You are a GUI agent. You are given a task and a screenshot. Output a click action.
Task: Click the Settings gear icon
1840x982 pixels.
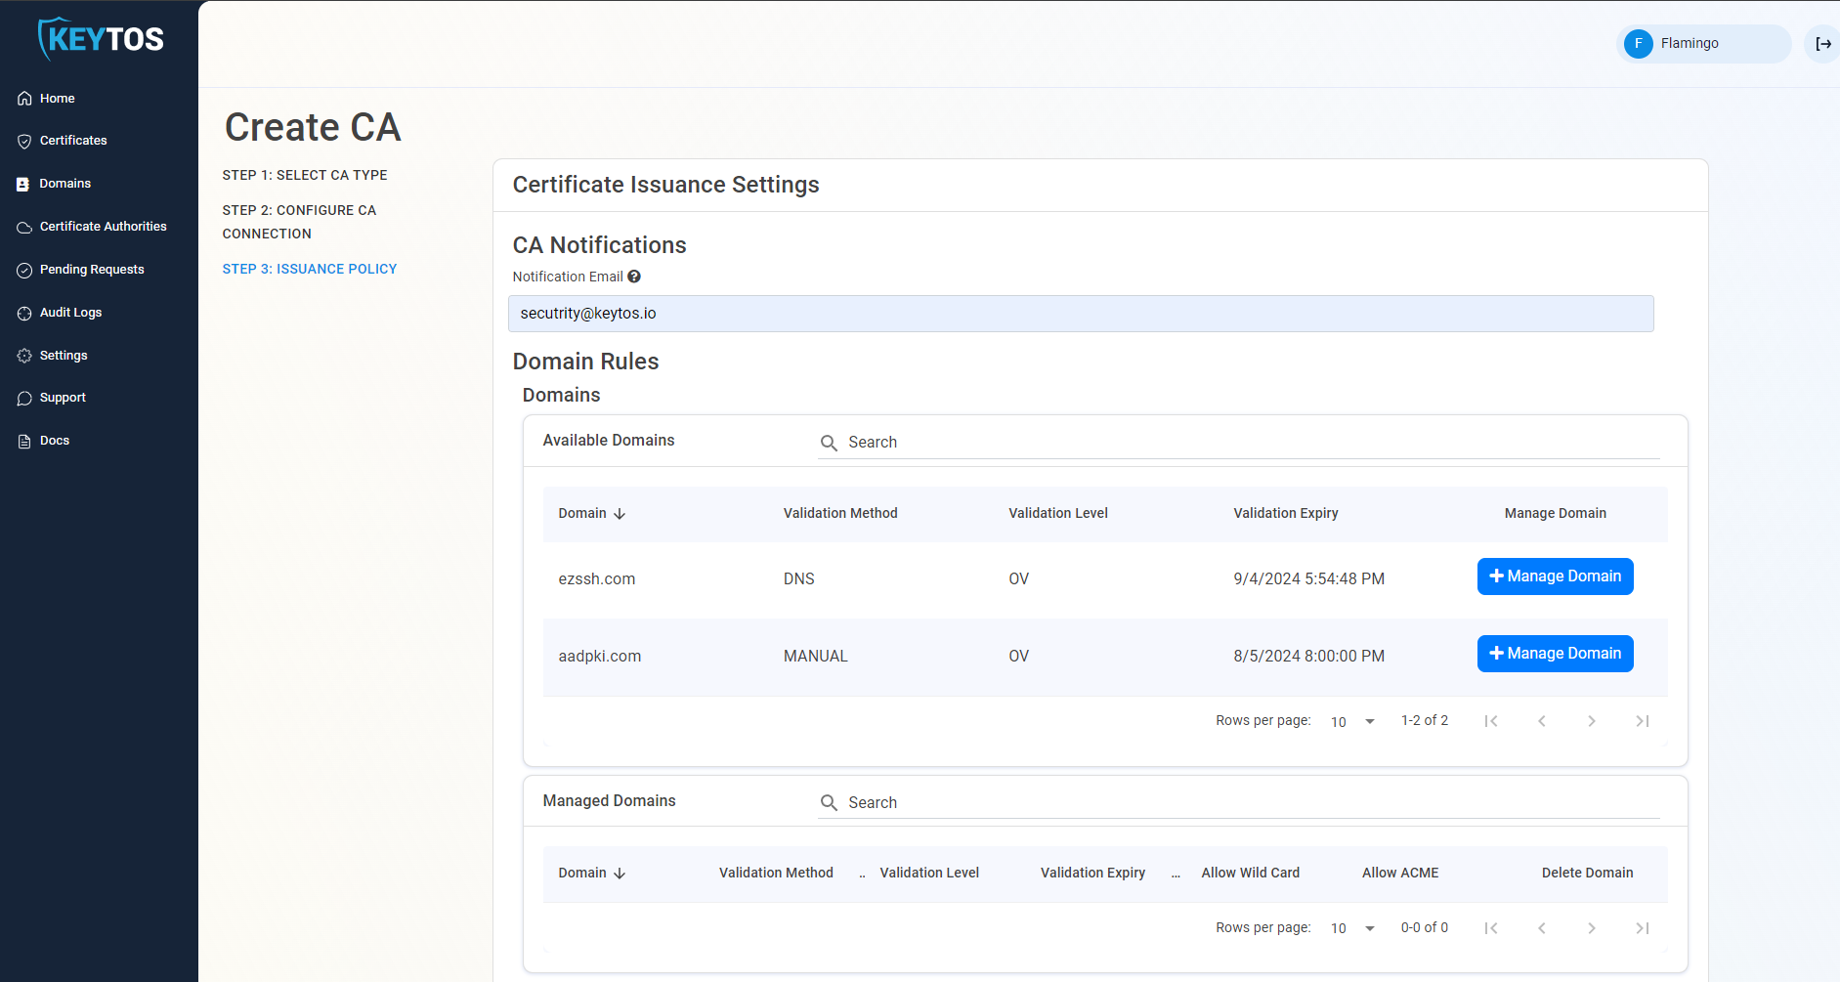tap(24, 356)
